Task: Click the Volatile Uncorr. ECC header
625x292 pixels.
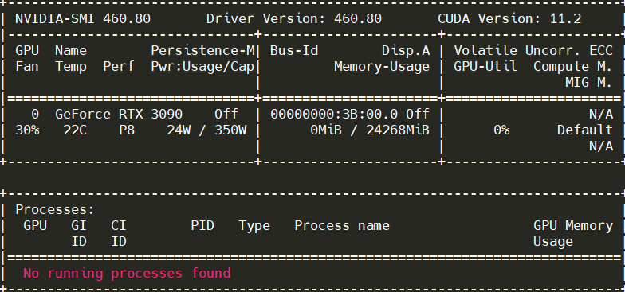Action: click(533, 51)
